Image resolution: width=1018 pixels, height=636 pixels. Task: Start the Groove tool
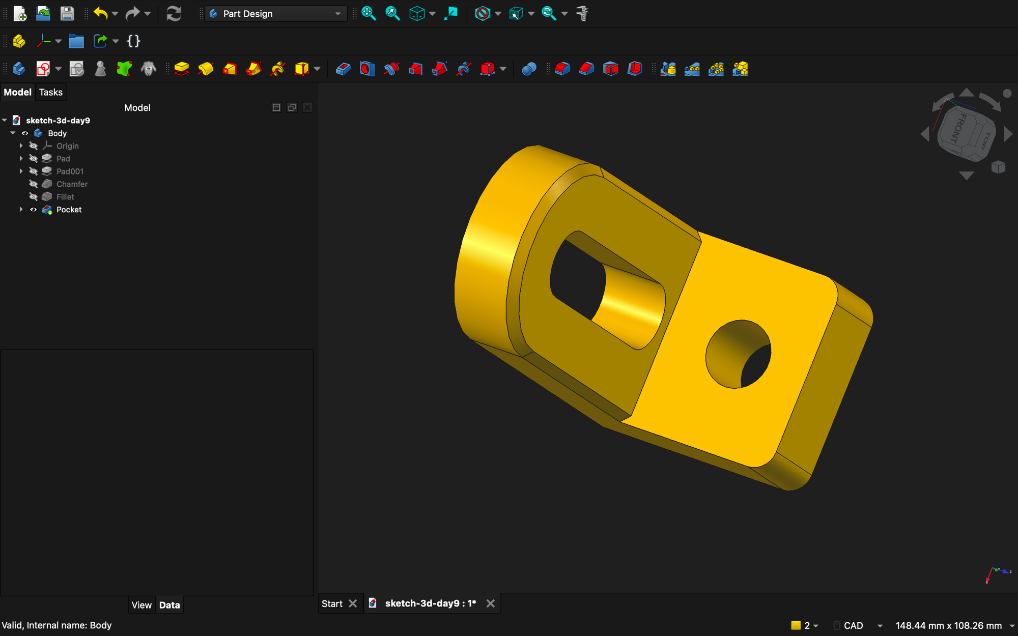[391, 69]
